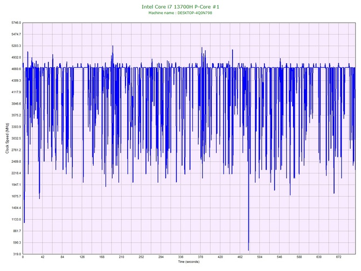
Task: Click the 210 tick on the time axis
Action: (121, 257)
